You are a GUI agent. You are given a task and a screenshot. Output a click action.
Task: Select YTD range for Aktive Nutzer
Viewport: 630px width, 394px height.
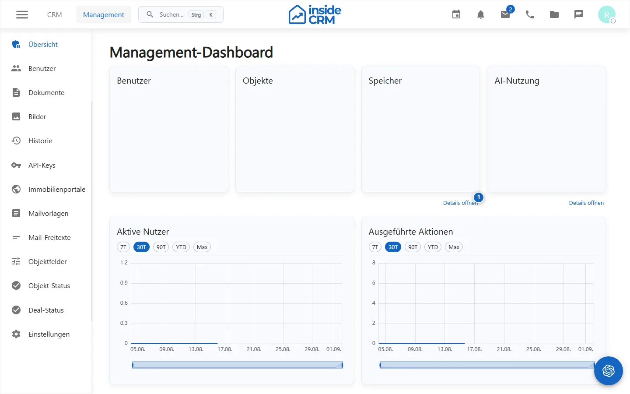[x=181, y=247]
